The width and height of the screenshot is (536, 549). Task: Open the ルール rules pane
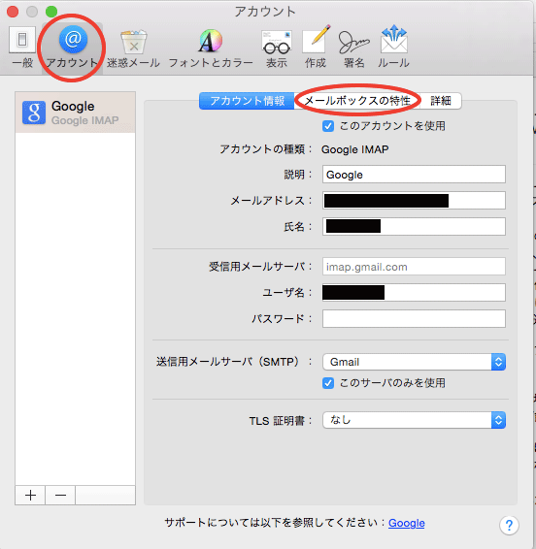coord(393,48)
